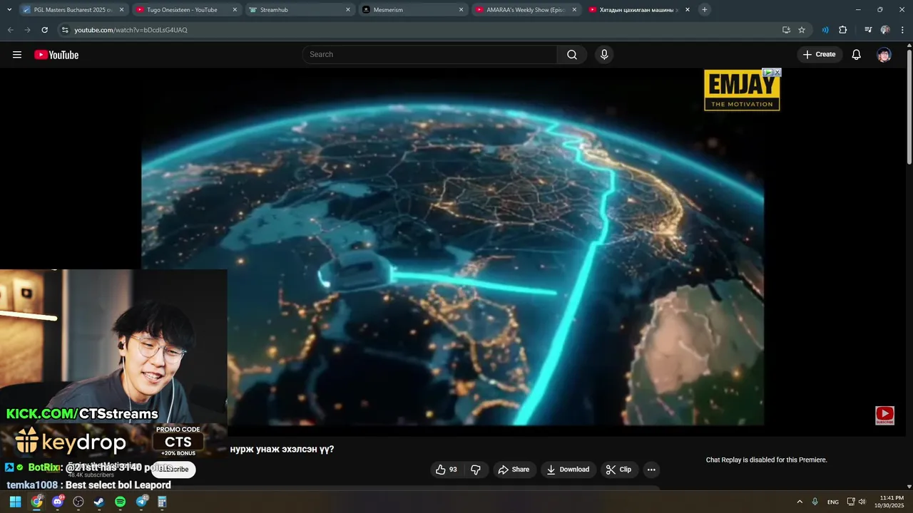Click the YouTube search field
This screenshot has width=913, height=513.
click(430, 55)
